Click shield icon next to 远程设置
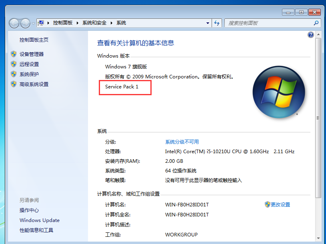Screen dimensions: 326x244 click(x=14, y=64)
